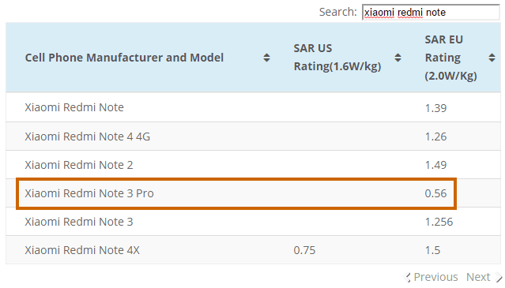Viewport: 505px width, 288px height.
Task: Click the 0.56 SAR EU value
Action: (x=435, y=193)
